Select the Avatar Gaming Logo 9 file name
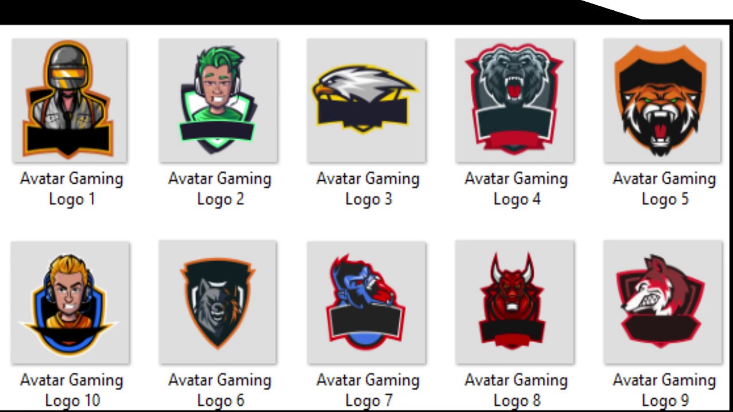 tap(664, 390)
